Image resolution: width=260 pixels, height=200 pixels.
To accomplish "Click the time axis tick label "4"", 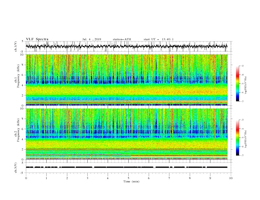I will 108,178.
